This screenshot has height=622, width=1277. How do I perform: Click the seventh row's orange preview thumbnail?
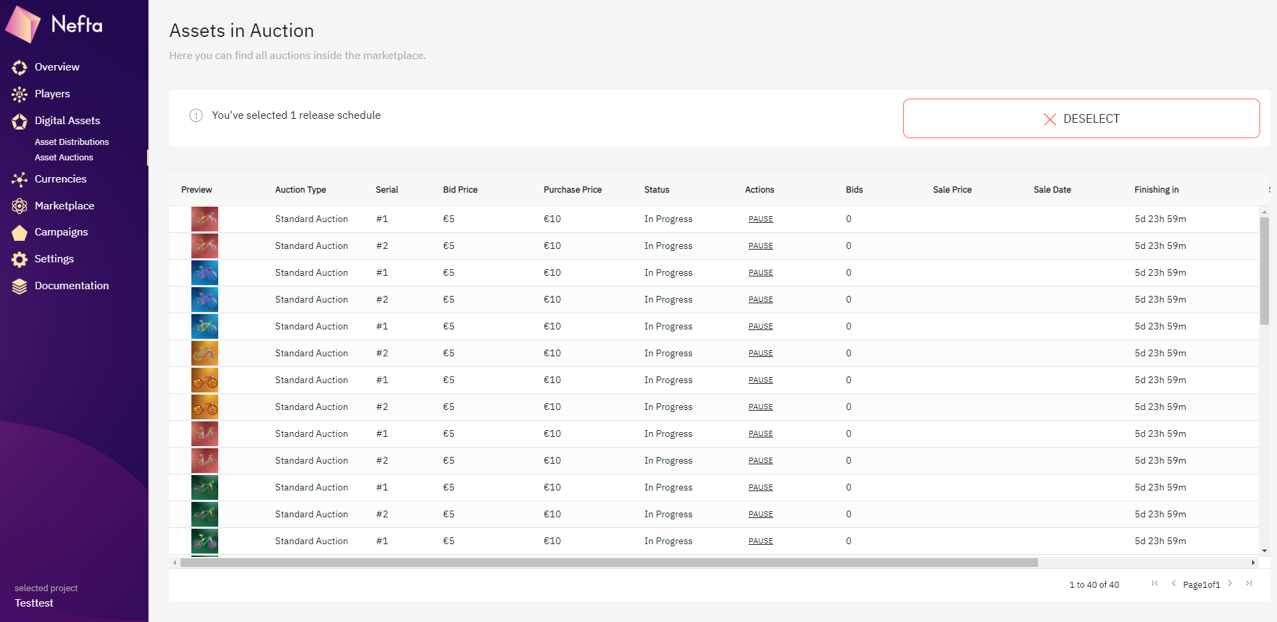coord(205,380)
